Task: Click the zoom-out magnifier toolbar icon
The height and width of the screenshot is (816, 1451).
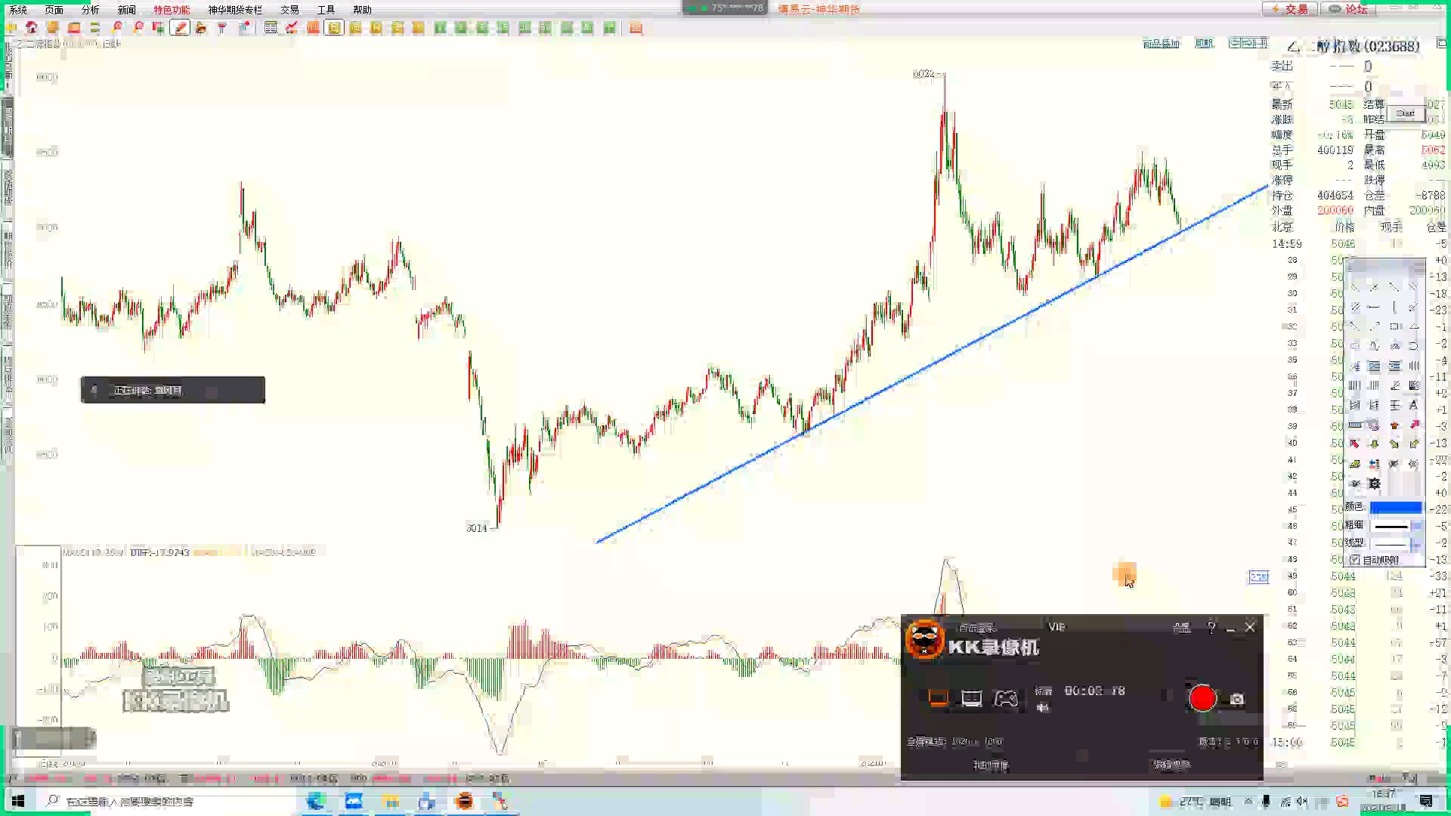Action: tap(138, 28)
